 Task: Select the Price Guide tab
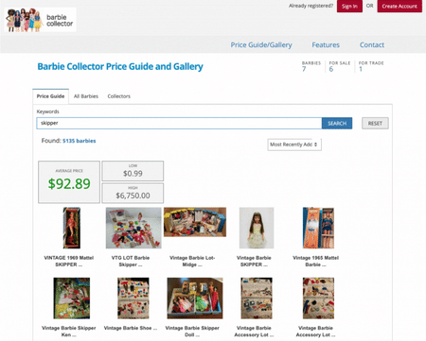coord(50,96)
